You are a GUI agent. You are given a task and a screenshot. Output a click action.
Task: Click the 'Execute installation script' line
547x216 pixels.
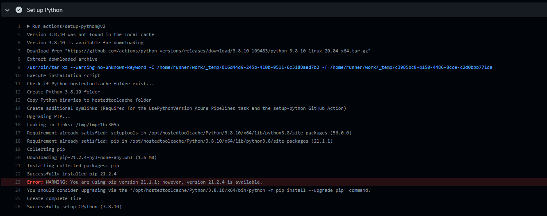(64, 75)
